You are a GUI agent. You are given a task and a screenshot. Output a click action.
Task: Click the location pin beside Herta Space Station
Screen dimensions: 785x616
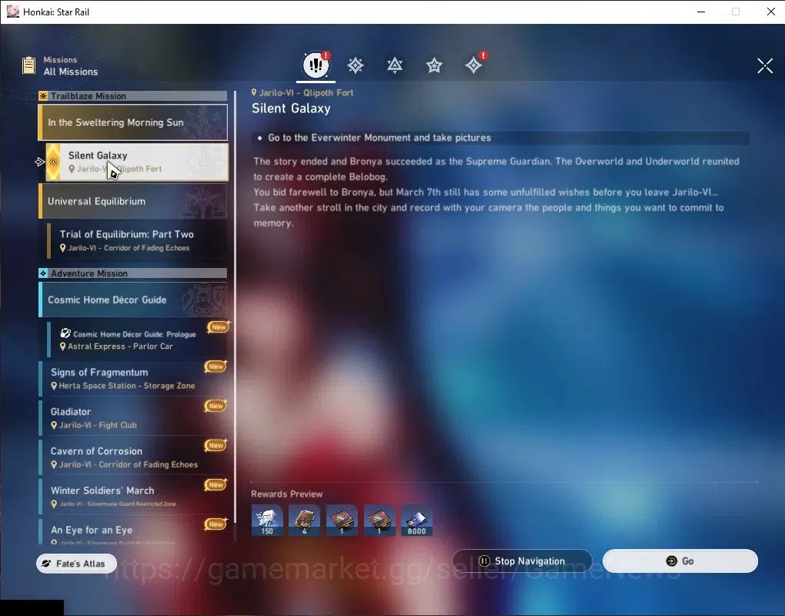54,386
